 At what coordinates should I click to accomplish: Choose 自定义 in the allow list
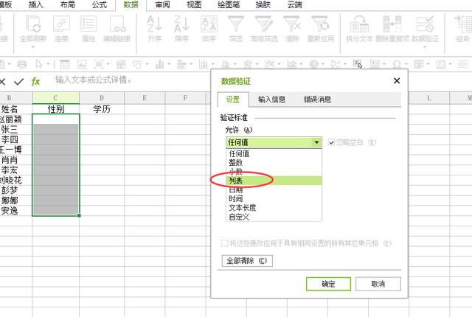274,217
